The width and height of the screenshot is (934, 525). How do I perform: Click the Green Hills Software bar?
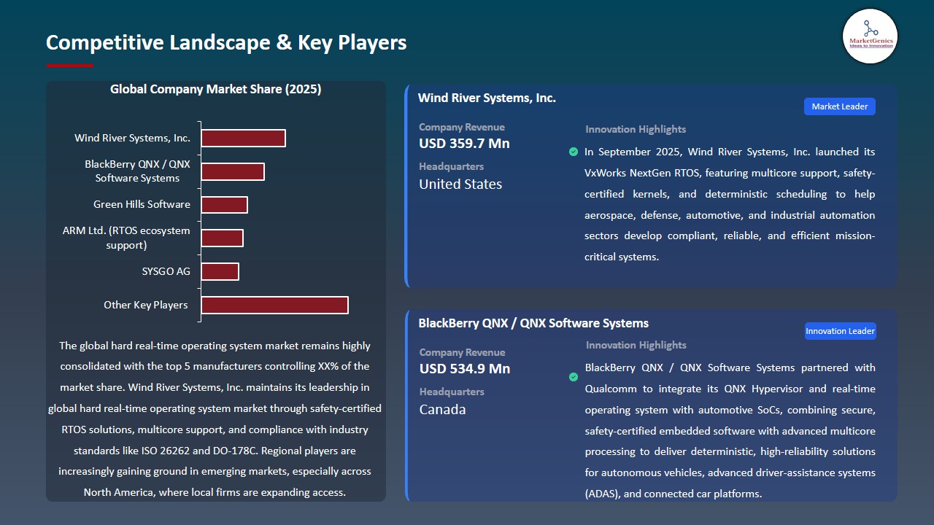pyautogui.click(x=225, y=204)
